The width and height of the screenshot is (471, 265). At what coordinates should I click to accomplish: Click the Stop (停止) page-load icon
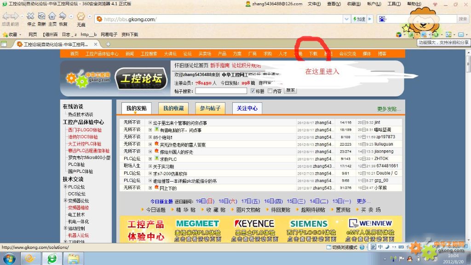tap(31, 16)
